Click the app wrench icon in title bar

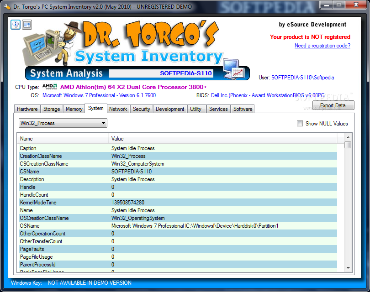click(x=7, y=6)
